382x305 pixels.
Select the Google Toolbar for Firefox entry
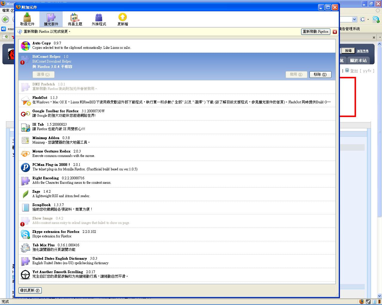(177, 113)
